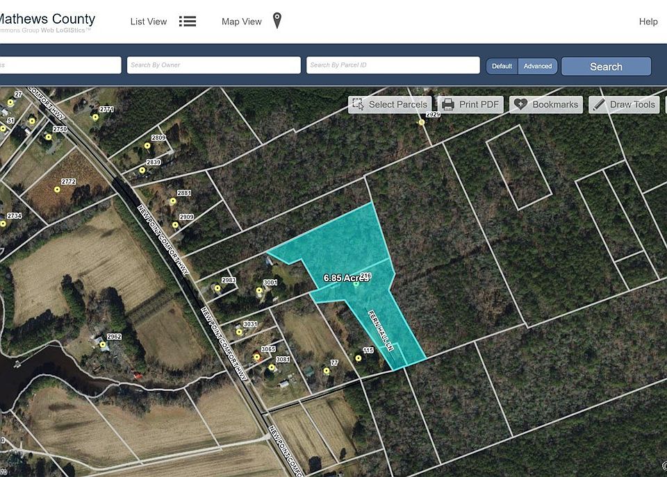This screenshot has width=667, height=477.
Task: Open the Help link
Action: [648, 22]
